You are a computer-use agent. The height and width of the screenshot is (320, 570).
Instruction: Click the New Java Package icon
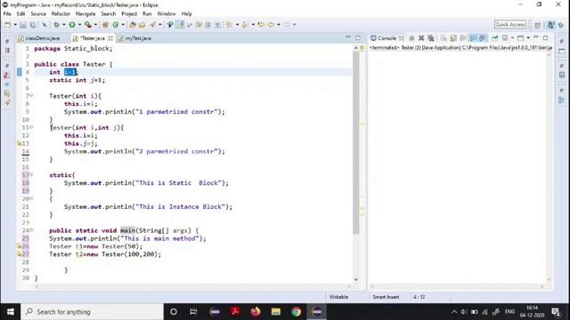105,25
